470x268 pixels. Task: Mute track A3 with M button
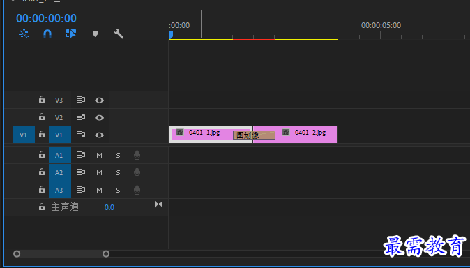pyautogui.click(x=99, y=191)
